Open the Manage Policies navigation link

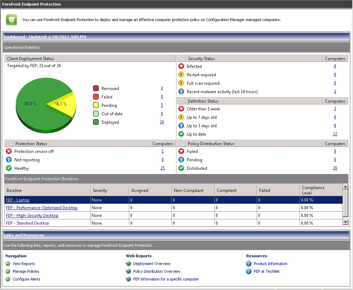(26, 271)
